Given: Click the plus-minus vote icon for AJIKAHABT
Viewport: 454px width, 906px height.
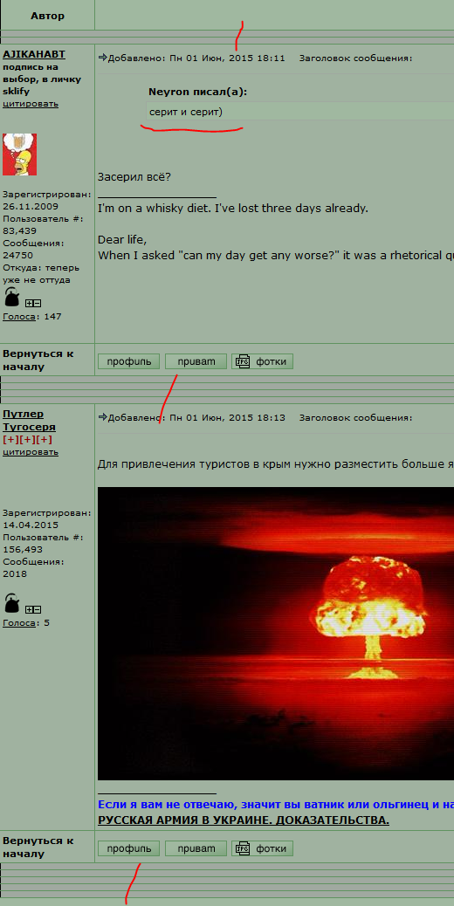Looking at the screenshot, I should tap(33, 303).
